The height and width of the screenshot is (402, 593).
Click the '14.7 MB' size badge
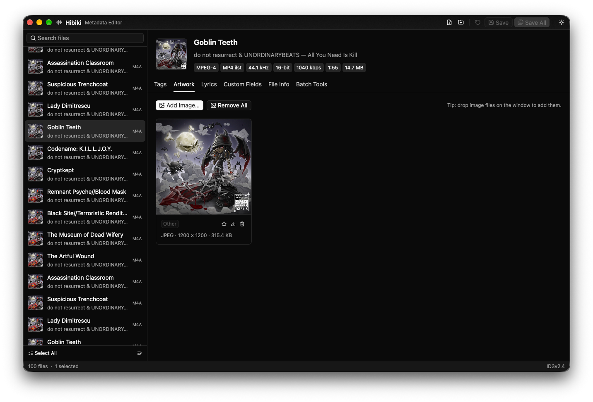point(354,68)
